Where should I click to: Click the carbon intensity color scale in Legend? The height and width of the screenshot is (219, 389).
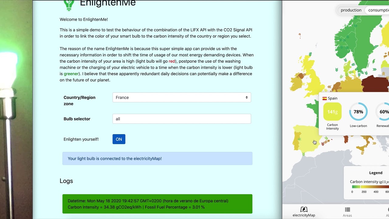[370, 187]
